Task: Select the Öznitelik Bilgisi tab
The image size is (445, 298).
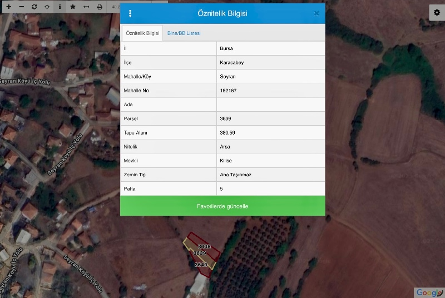Action: (x=142, y=33)
